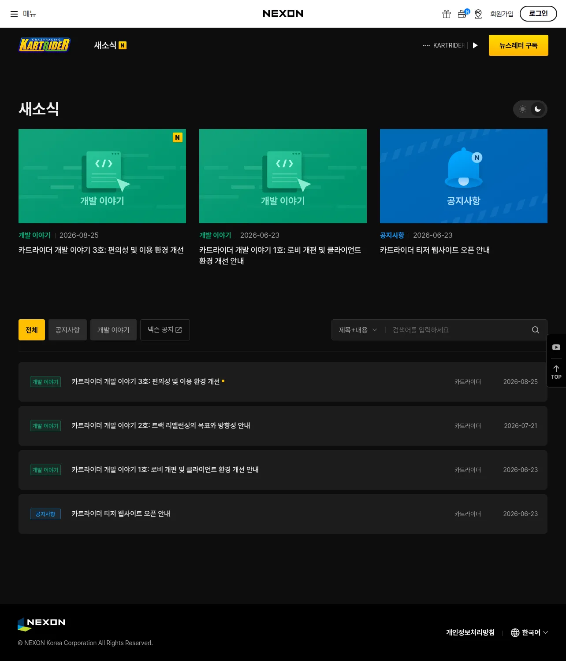Screen dimensions: 566x661
Task: Click the date 2026-08-25 in the list
Action: pos(521,382)
